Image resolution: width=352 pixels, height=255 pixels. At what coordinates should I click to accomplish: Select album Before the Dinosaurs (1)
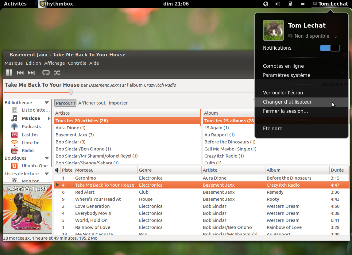click(x=230, y=142)
